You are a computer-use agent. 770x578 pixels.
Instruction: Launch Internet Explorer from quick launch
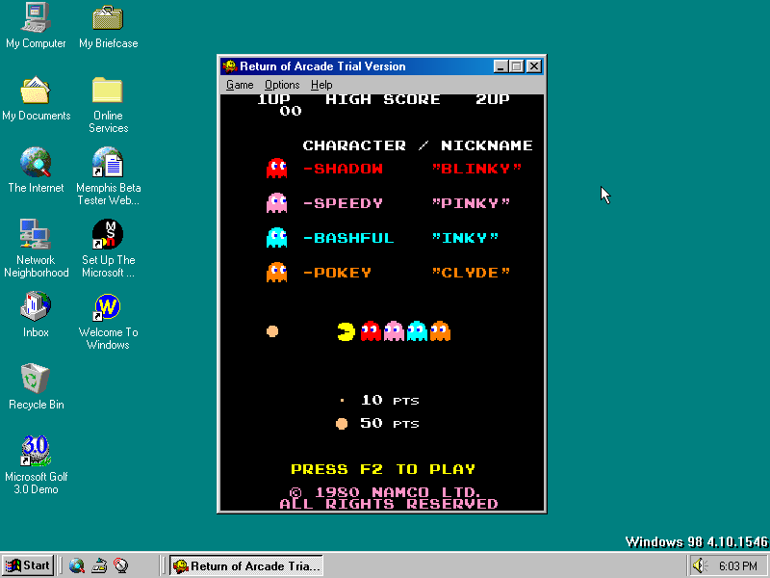pos(77,565)
